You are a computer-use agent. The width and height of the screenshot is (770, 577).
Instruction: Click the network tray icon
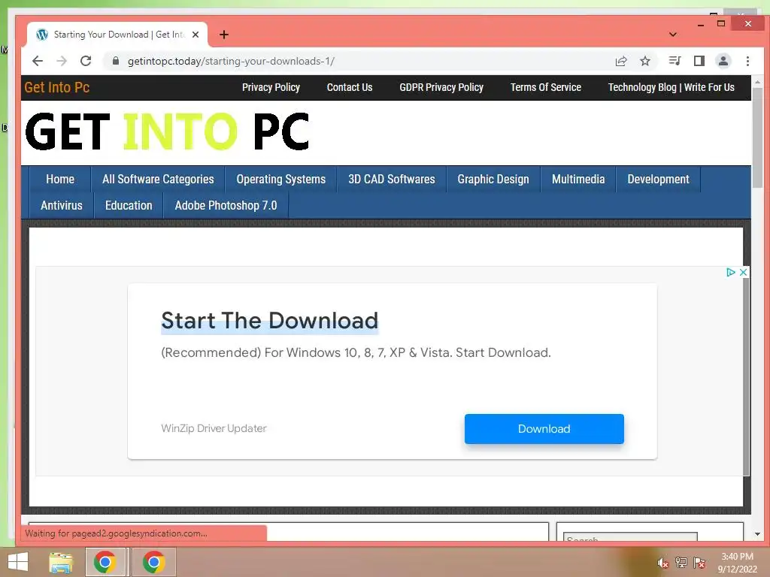pyautogui.click(x=681, y=563)
